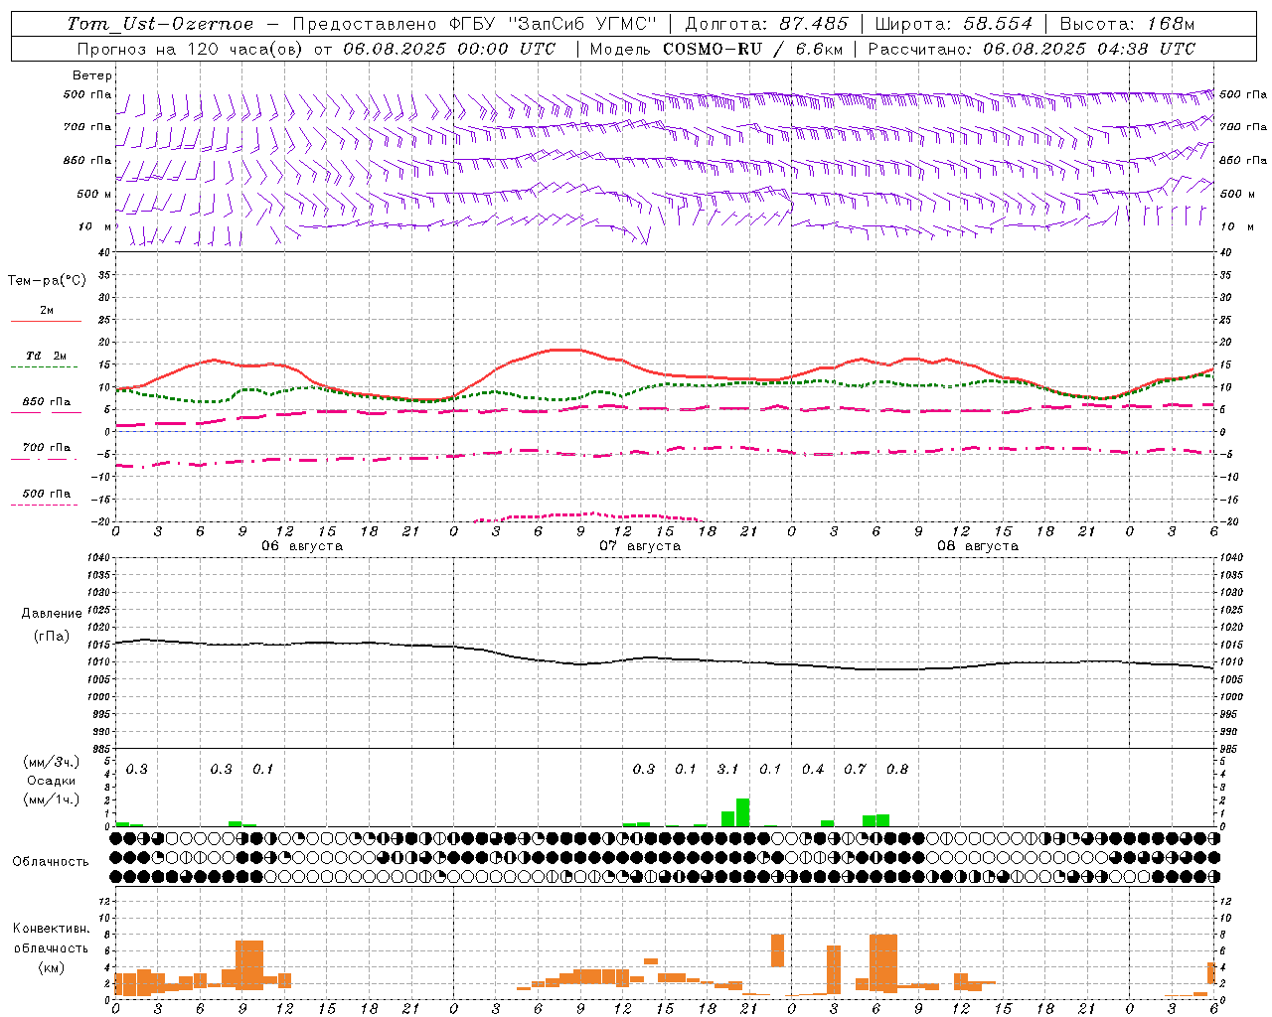This screenshot has height=1017, width=1272.
Task: Click the 06 августа date label
Action: pyautogui.click(x=302, y=546)
